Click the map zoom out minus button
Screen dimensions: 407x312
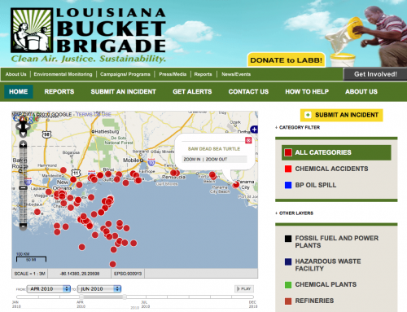24,226
